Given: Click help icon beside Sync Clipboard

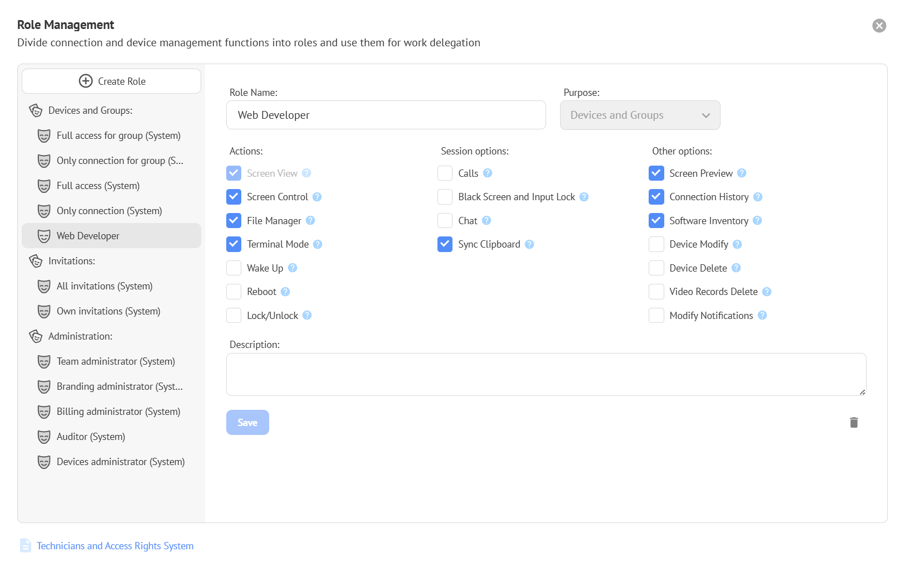Looking at the screenshot, I should [x=529, y=244].
